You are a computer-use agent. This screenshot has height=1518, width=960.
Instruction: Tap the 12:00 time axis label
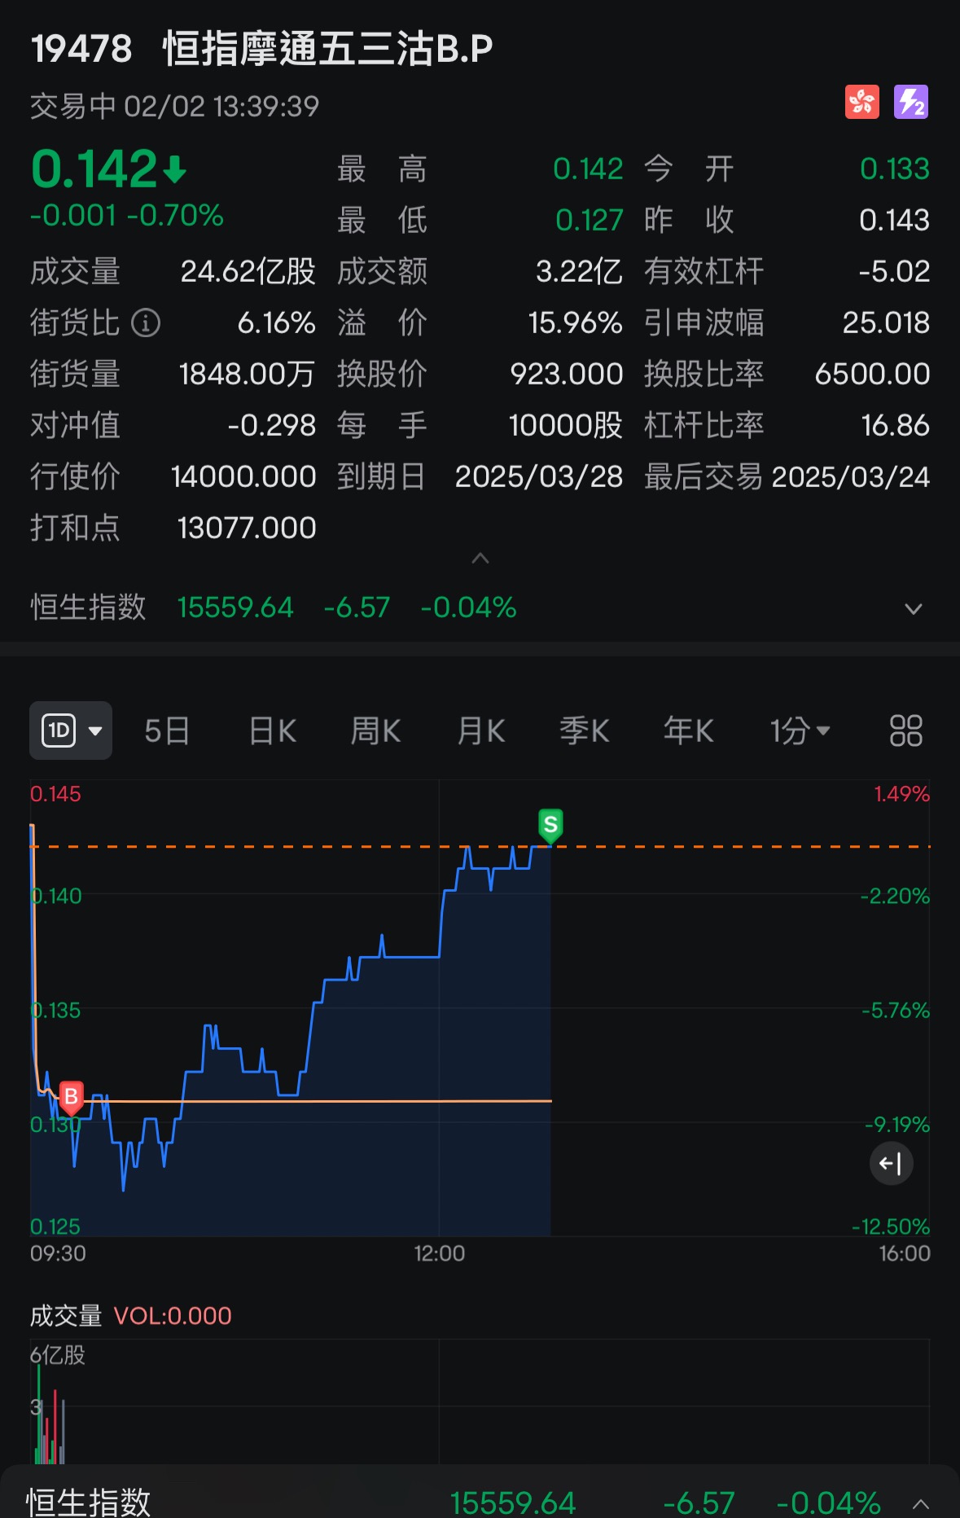pyautogui.click(x=440, y=1253)
